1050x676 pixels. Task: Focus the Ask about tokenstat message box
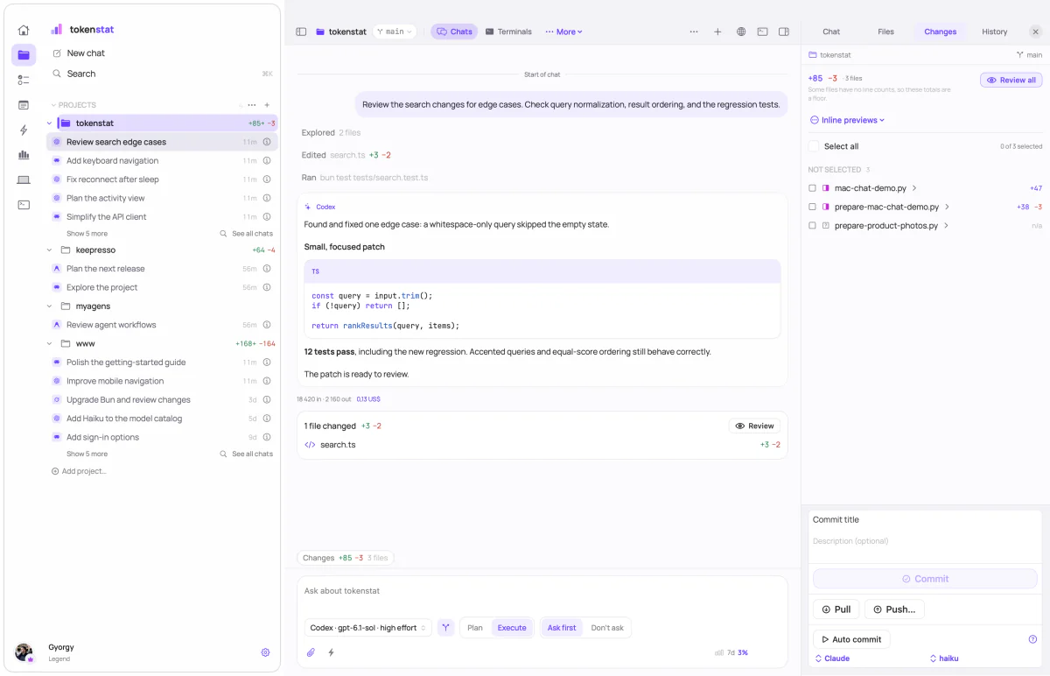(x=542, y=592)
